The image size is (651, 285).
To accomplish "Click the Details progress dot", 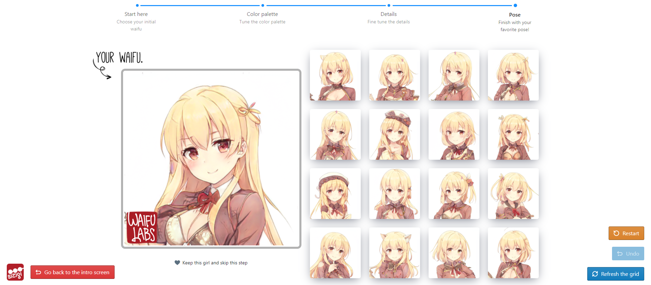I will (389, 5).
